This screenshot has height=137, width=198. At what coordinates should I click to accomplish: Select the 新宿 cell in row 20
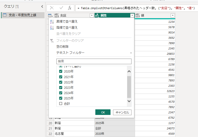(x=74, y=123)
